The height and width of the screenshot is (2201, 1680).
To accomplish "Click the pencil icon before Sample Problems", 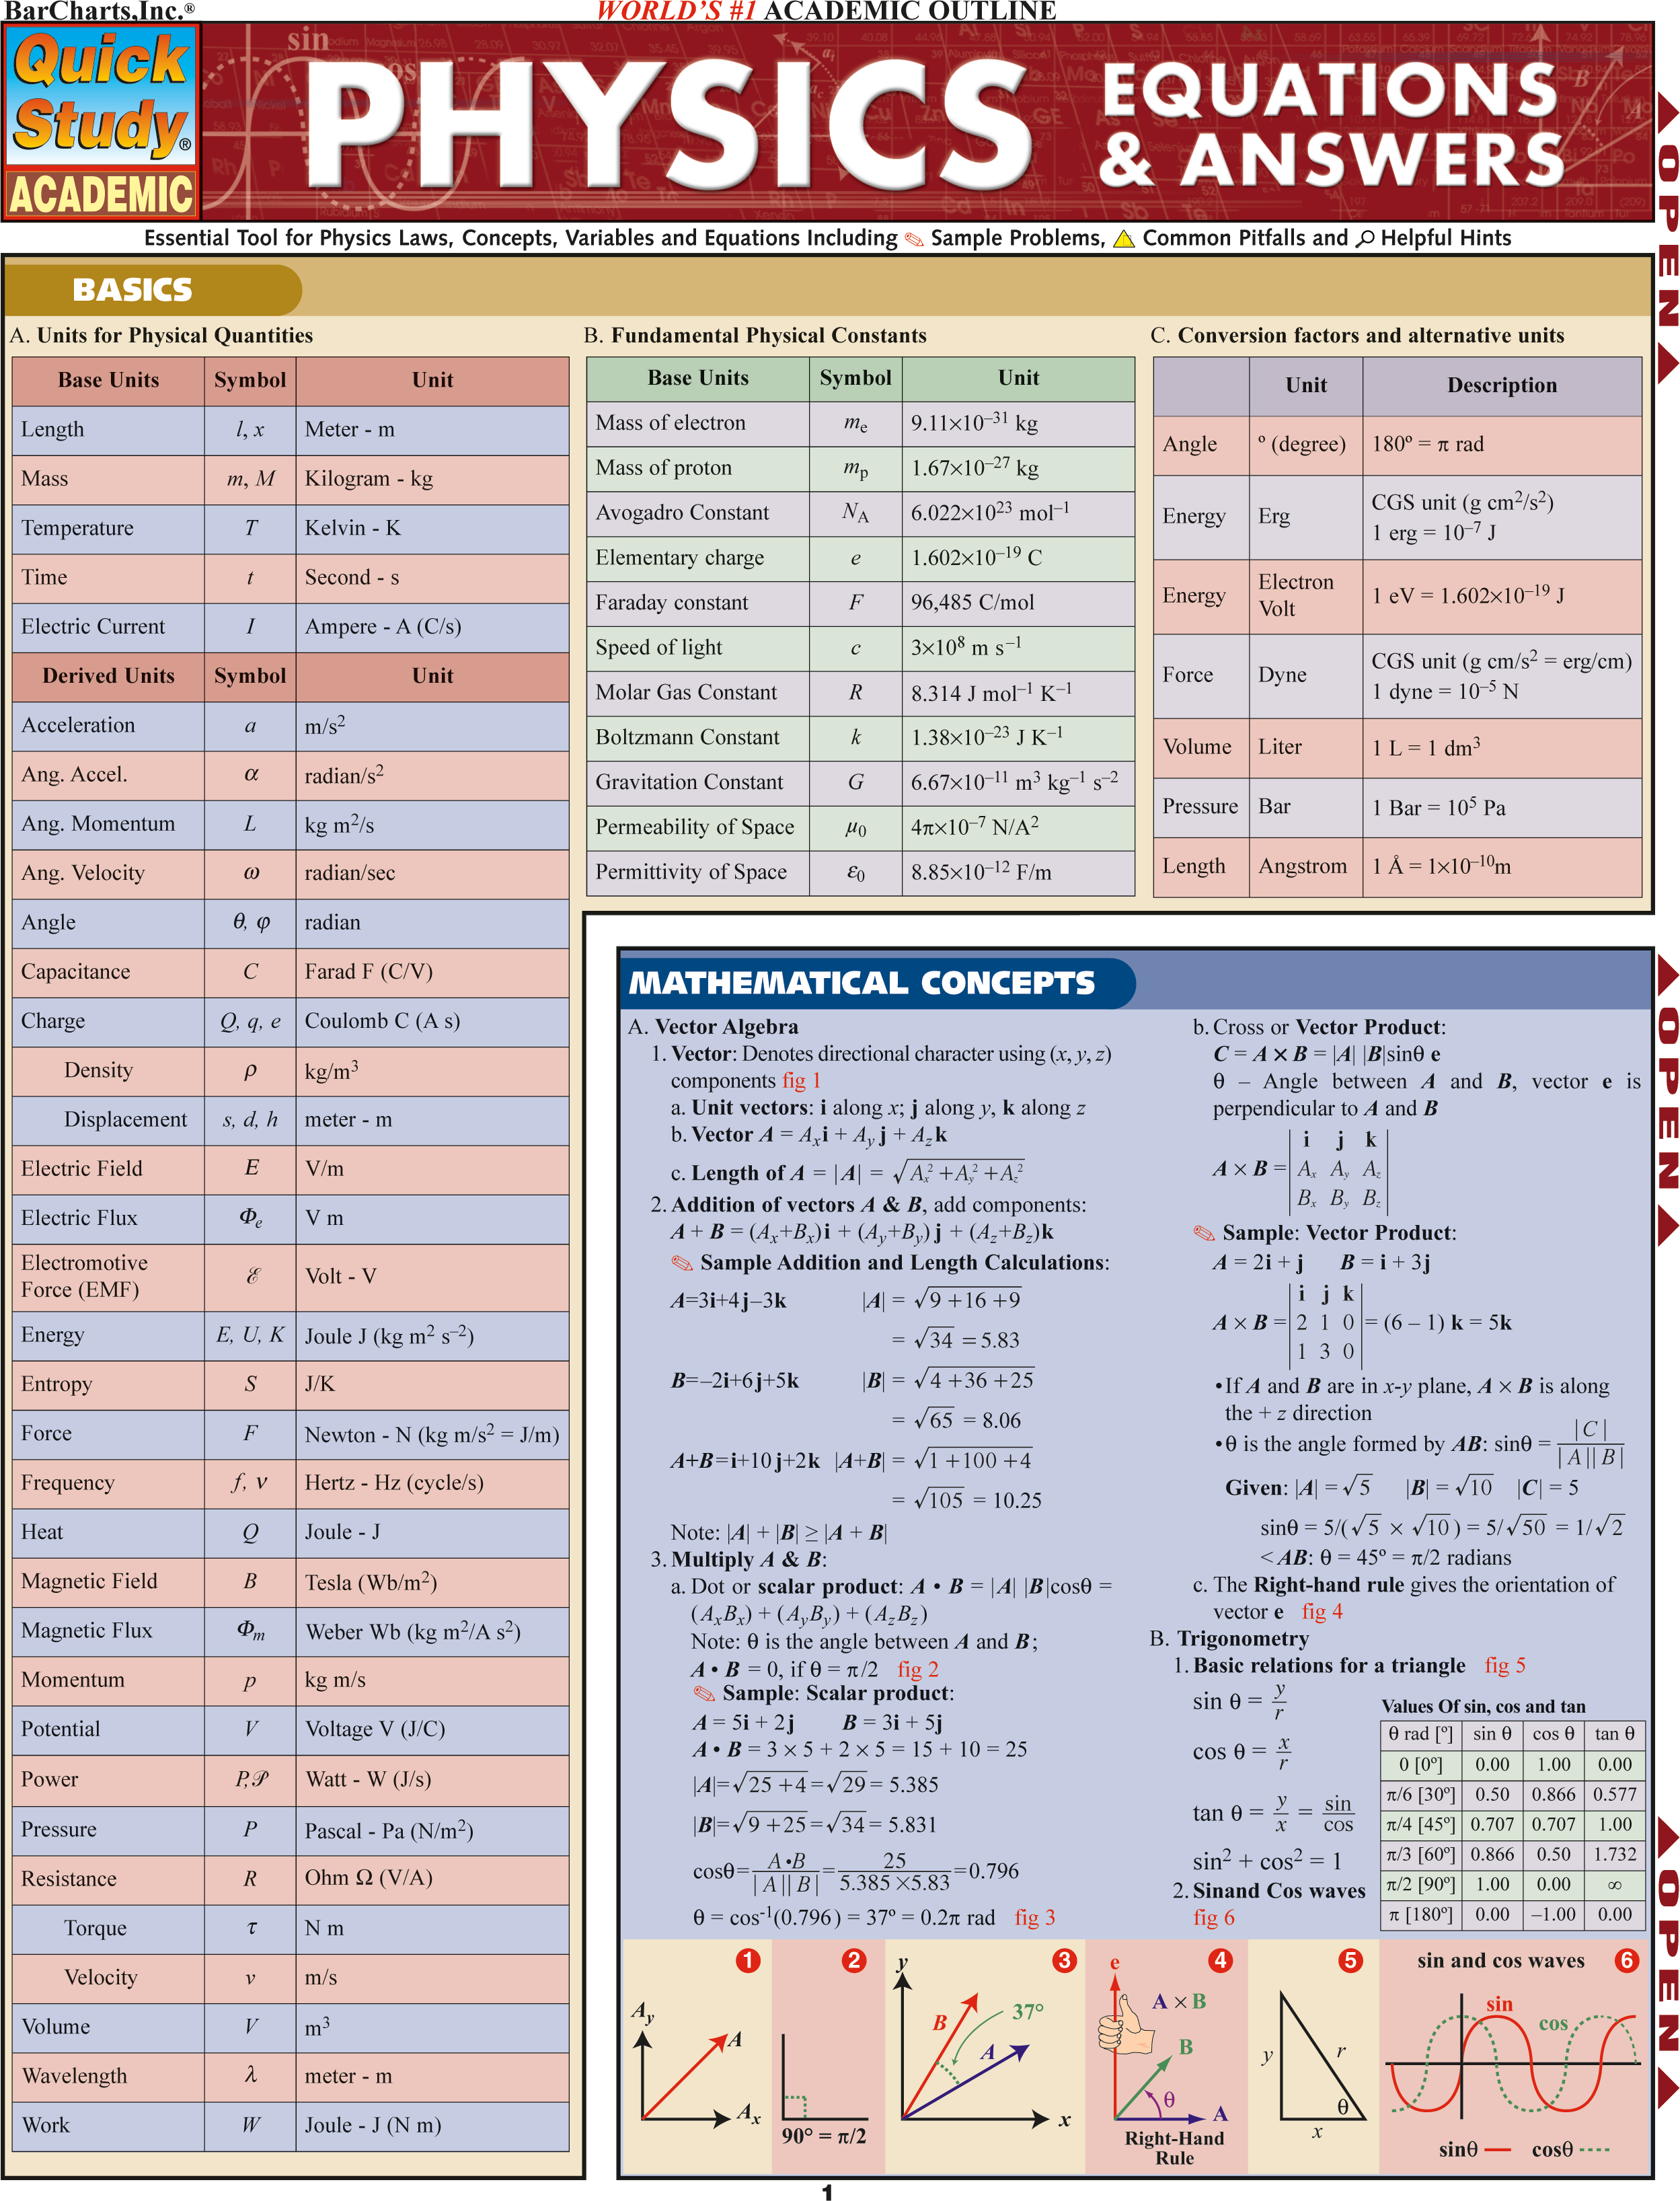I will (914, 239).
